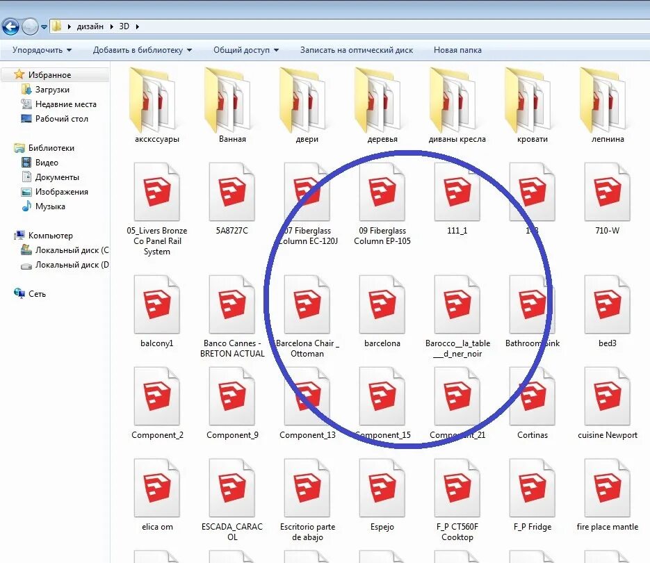
Task: Select the 'Bathroom sink' file
Action: click(533, 312)
